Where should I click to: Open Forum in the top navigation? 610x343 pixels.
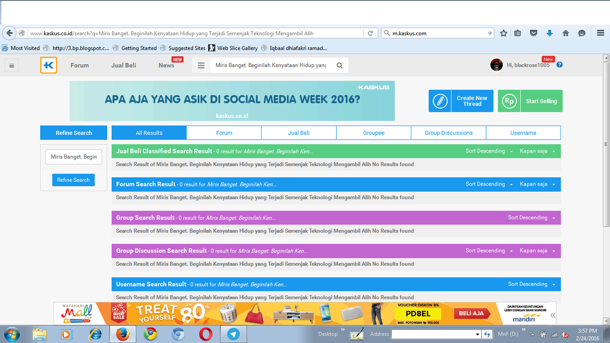80,65
